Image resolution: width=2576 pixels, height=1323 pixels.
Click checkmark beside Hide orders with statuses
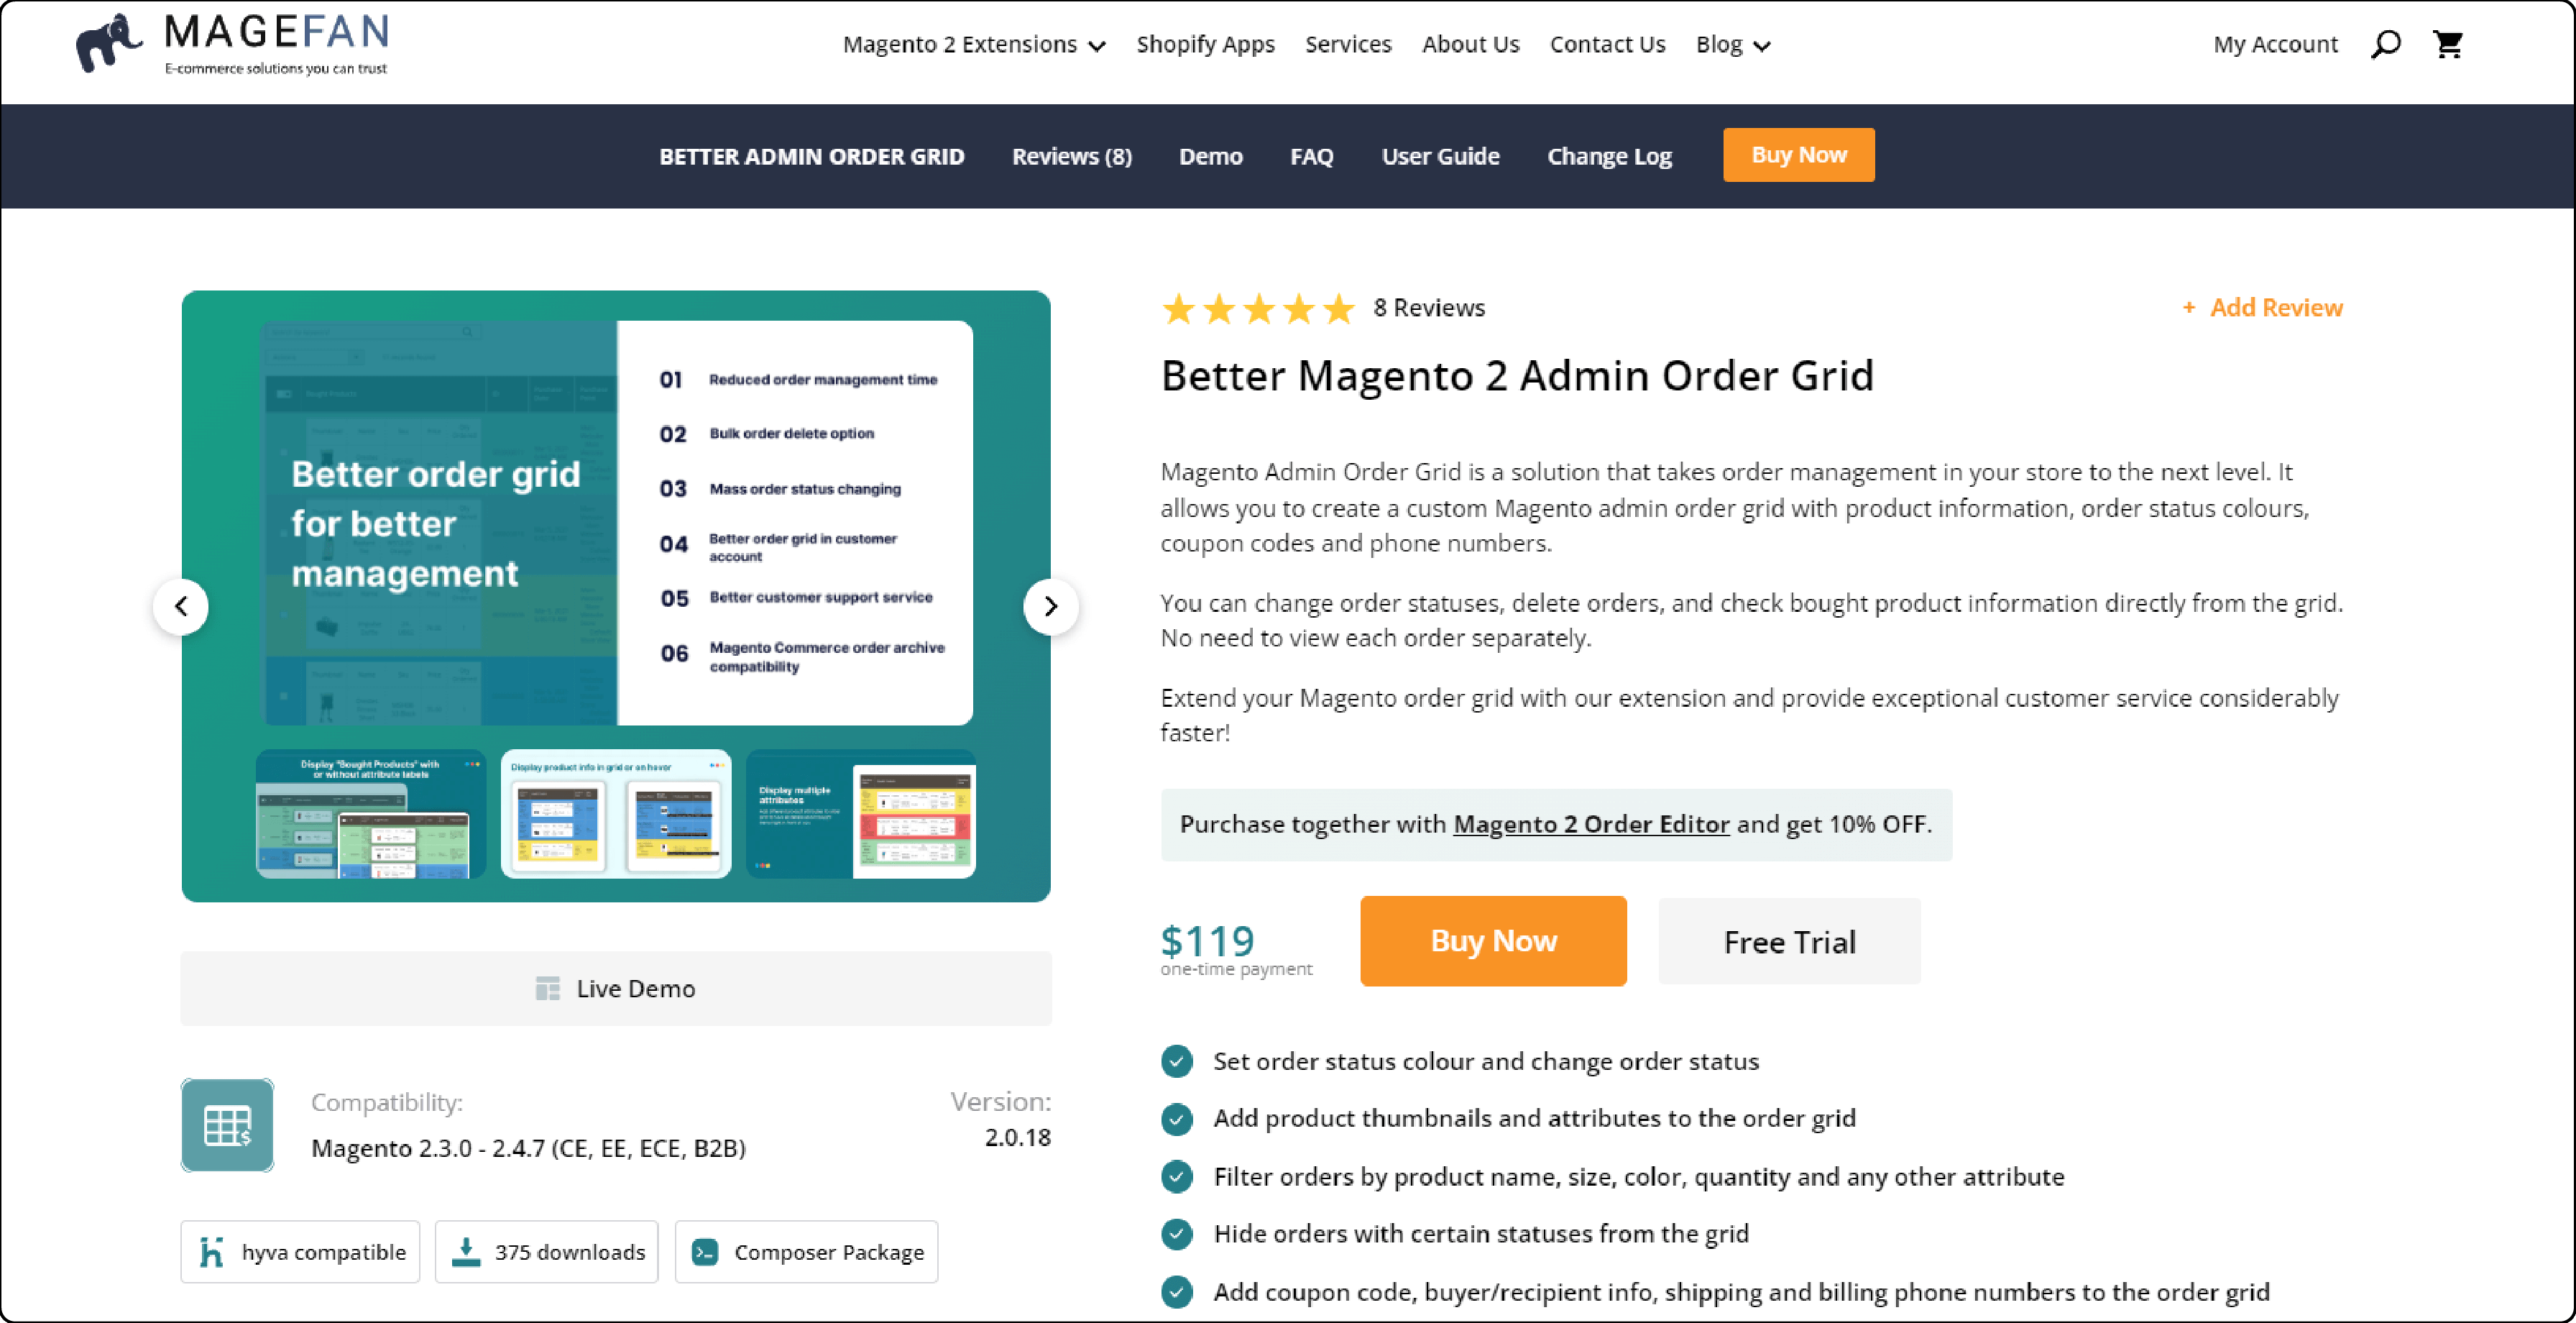[1177, 1234]
